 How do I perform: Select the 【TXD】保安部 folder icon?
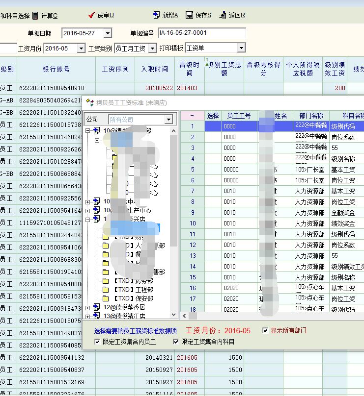(105, 298)
